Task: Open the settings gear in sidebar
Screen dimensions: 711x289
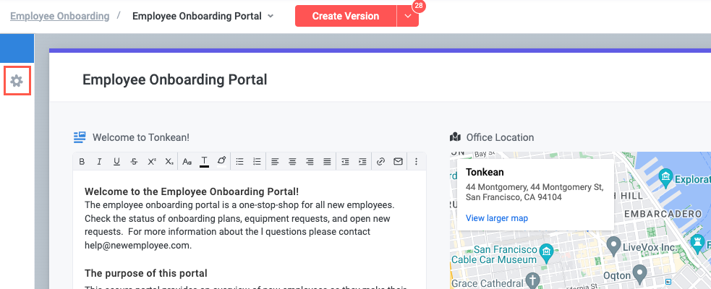Action: [x=17, y=81]
